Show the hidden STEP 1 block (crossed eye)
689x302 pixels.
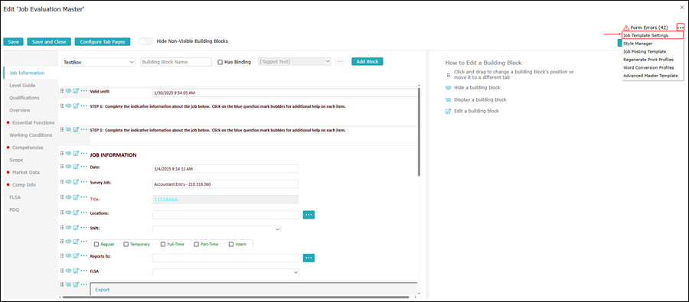(69, 129)
